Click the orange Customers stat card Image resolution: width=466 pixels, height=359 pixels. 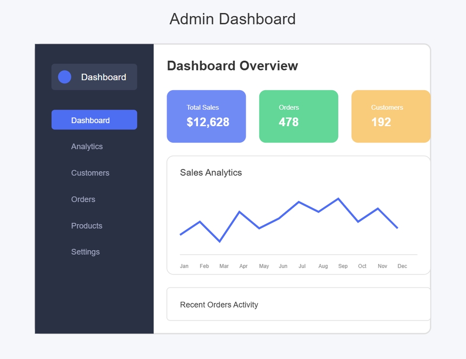pos(391,116)
